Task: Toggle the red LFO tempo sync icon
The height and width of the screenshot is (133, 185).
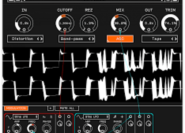Action: tap(44, 117)
